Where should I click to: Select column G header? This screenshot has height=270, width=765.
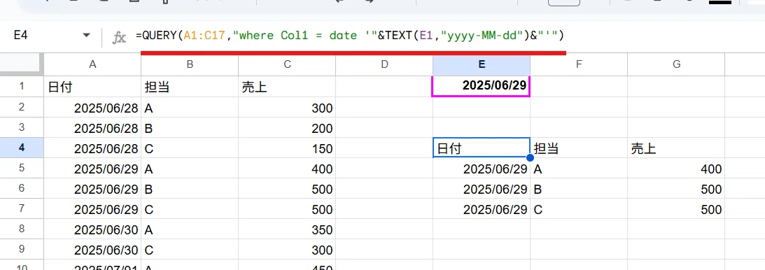coord(676,64)
